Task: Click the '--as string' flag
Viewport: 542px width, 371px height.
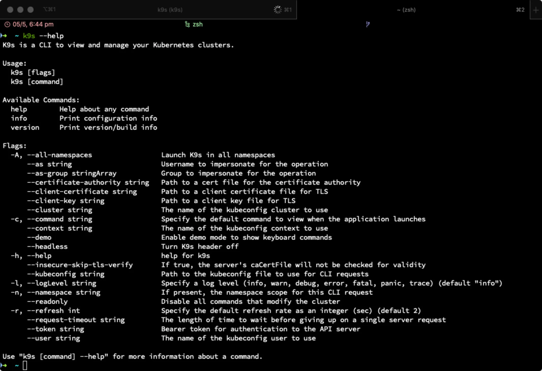Action: tap(49, 164)
